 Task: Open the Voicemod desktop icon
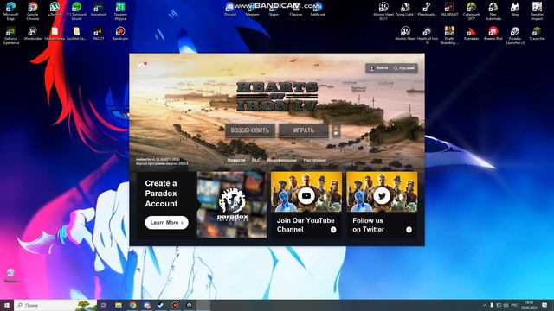coord(98,10)
